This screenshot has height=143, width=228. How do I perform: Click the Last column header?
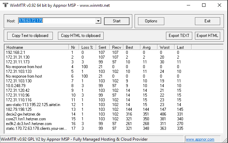(x=183, y=47)
